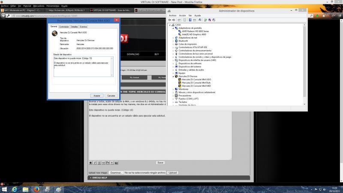The image size is (343, 193).
Task: Collapse the Adaptadores de pantalla category
Action: point(173,28)
